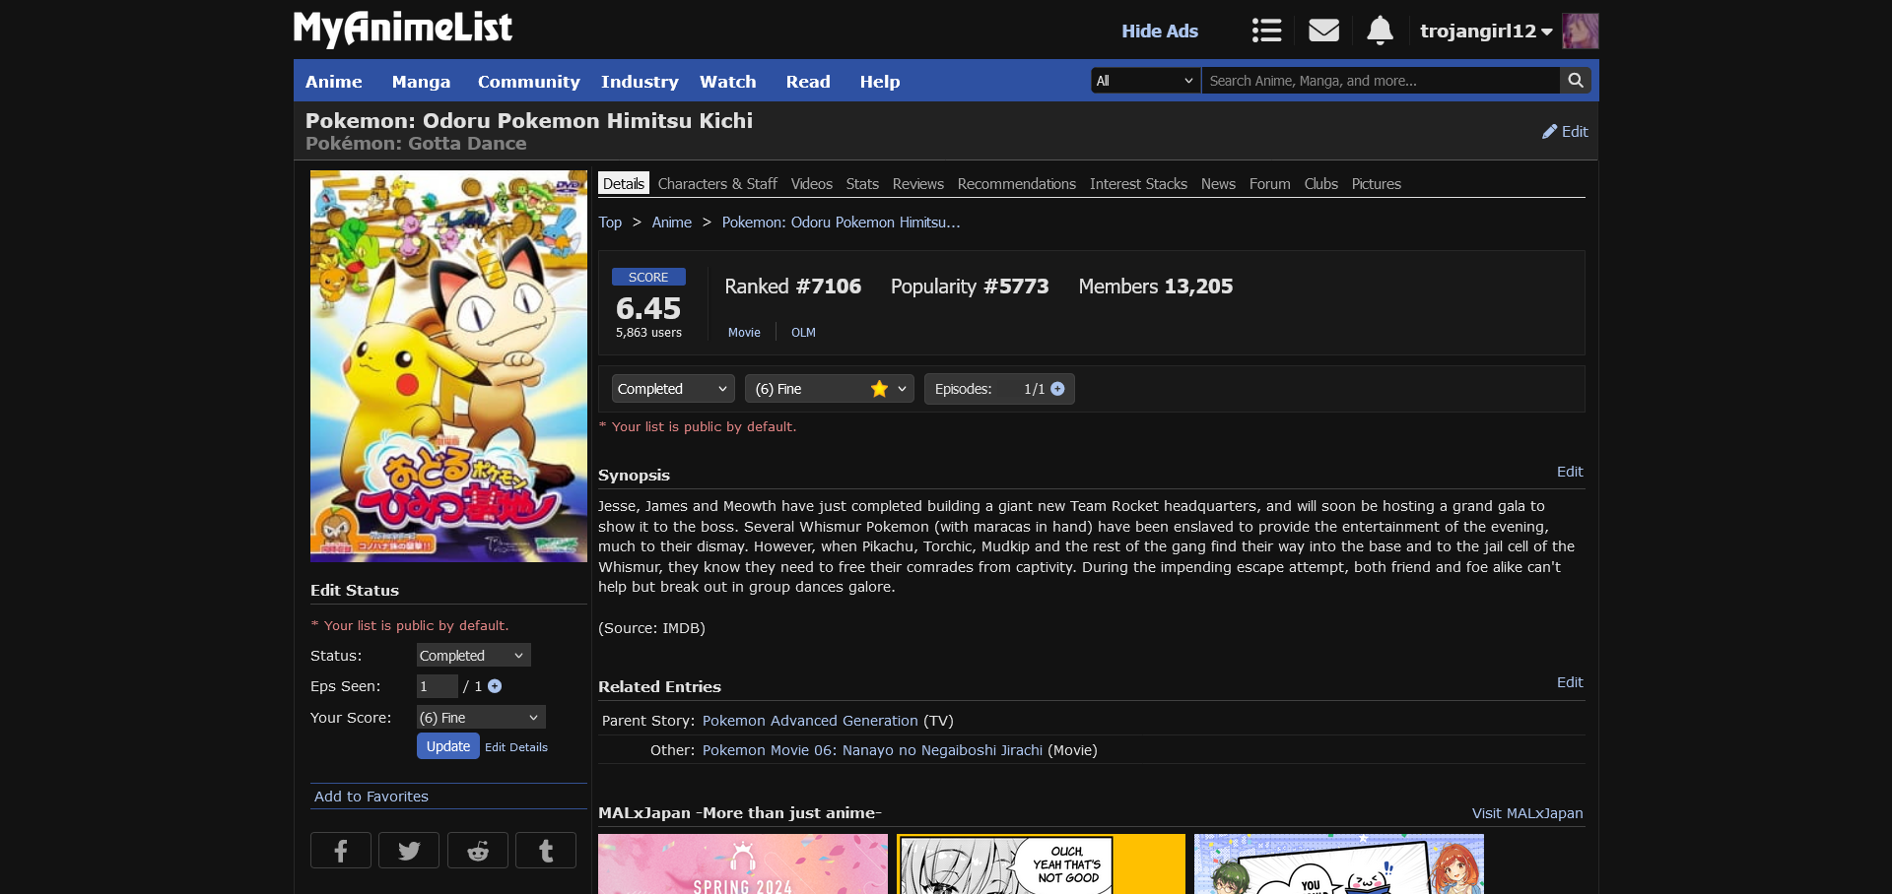Click the OLM studio link
The image size is (1892, 894).
(x=803, y=333)
